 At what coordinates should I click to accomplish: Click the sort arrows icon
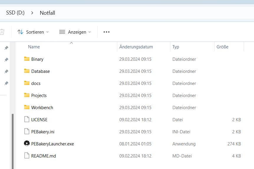pyautogui.click(x=20, y=32)
